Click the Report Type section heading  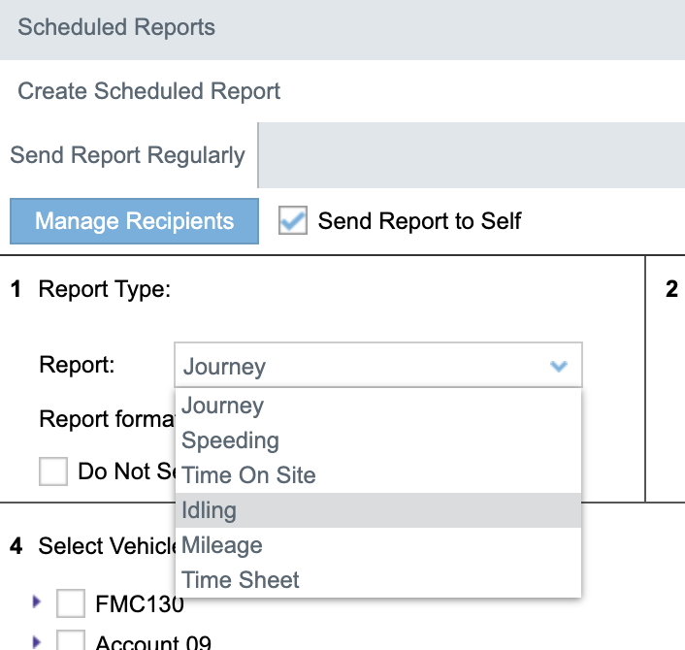point(104,290)
